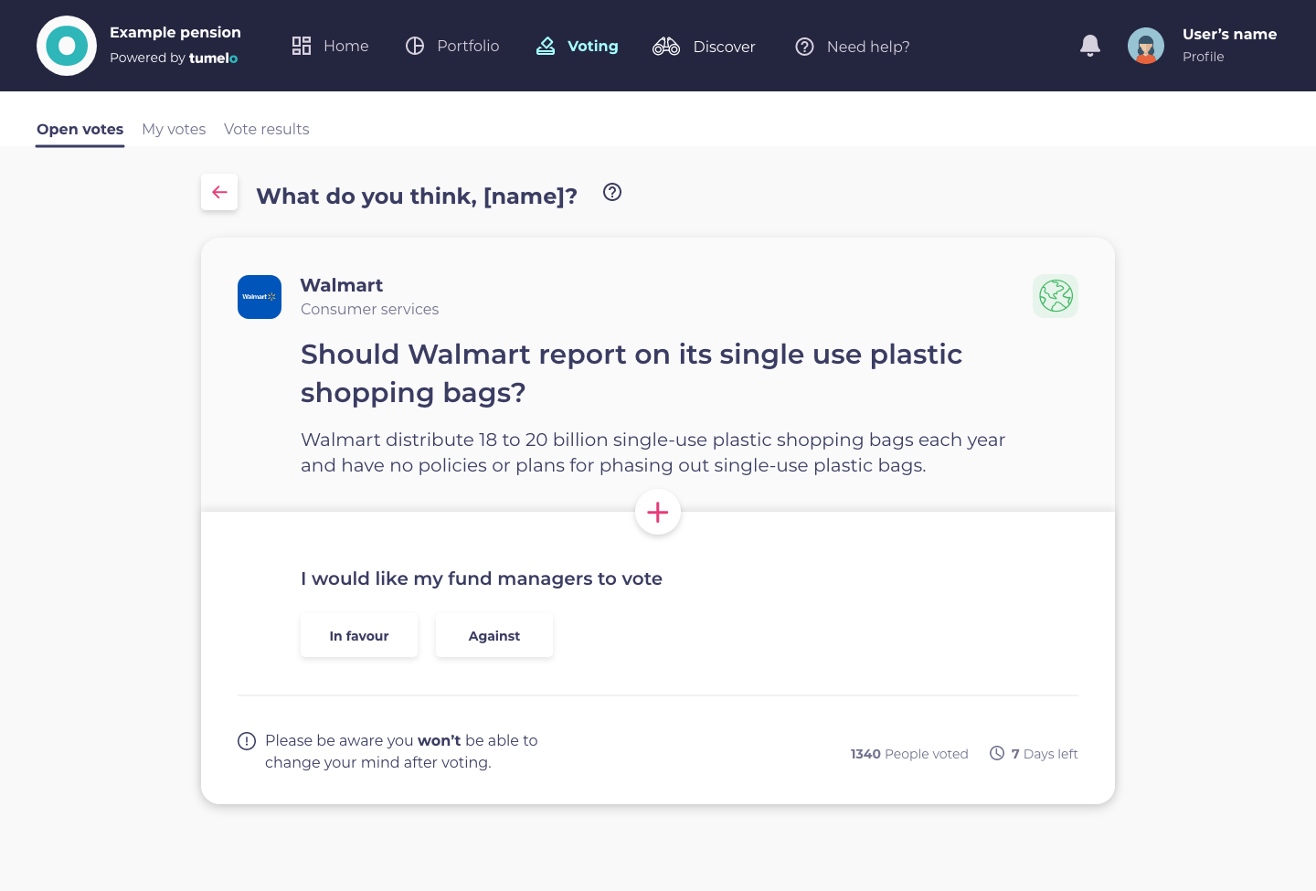Click the Walmart company logo
This screenshot has width=1316, height=891.
click(x=260, y=297)
